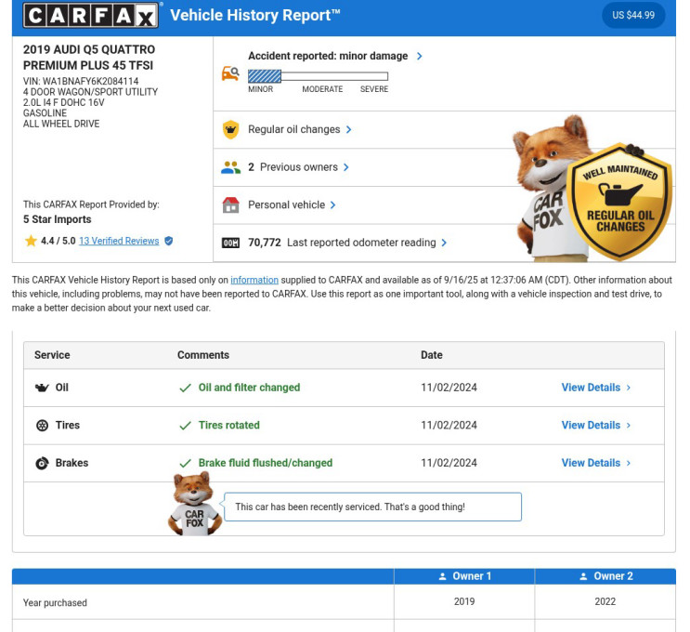Select the Owner 1 column header
The width and height of the screenshot is (690, 632).
point(464,576)
